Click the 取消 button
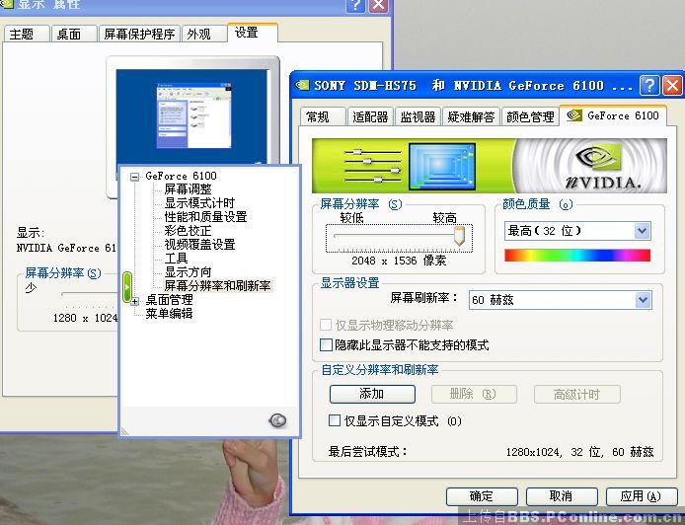Image resolution: width=685 pixels, height=525 pixels. tap(562, 496)
